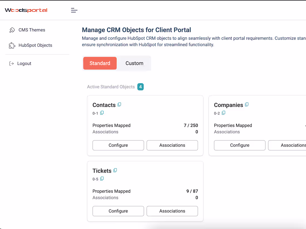Click Configure on the Contacts card
306x229 pixels.
coord(118,145)
